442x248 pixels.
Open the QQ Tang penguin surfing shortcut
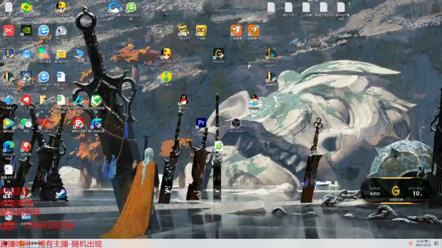(x=254, y=100)
